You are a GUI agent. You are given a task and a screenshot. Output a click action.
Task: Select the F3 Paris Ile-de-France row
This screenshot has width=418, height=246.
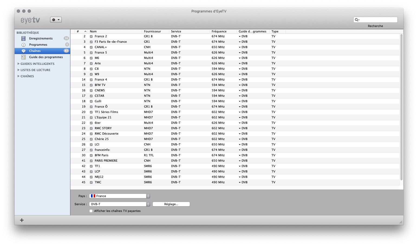235,42
